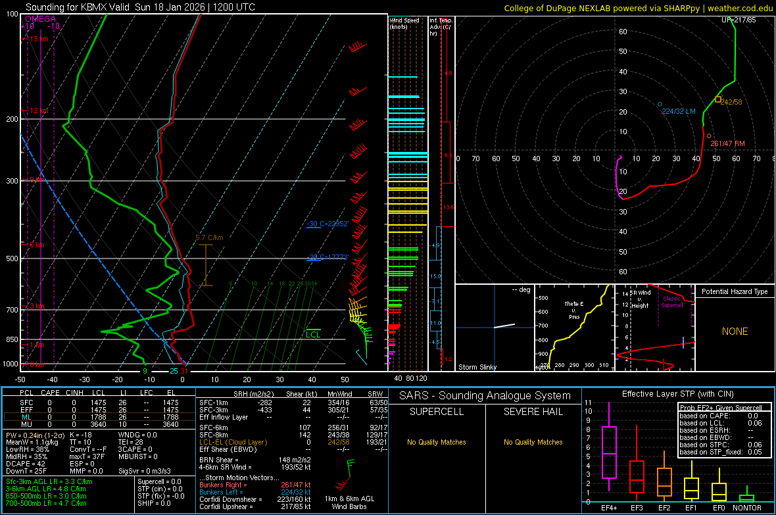Select the SFC-8km kinematics row label

(214, 435)
